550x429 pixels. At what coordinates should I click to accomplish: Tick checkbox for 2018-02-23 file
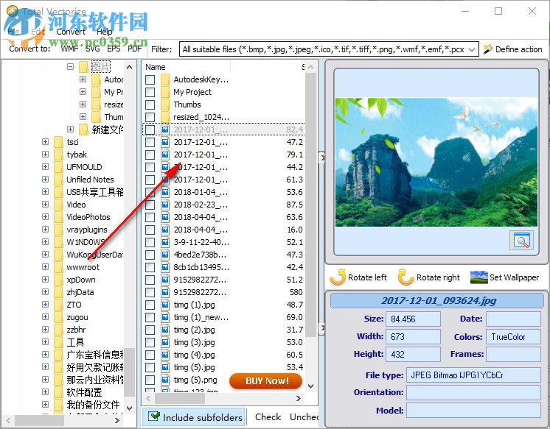point(150,205)
